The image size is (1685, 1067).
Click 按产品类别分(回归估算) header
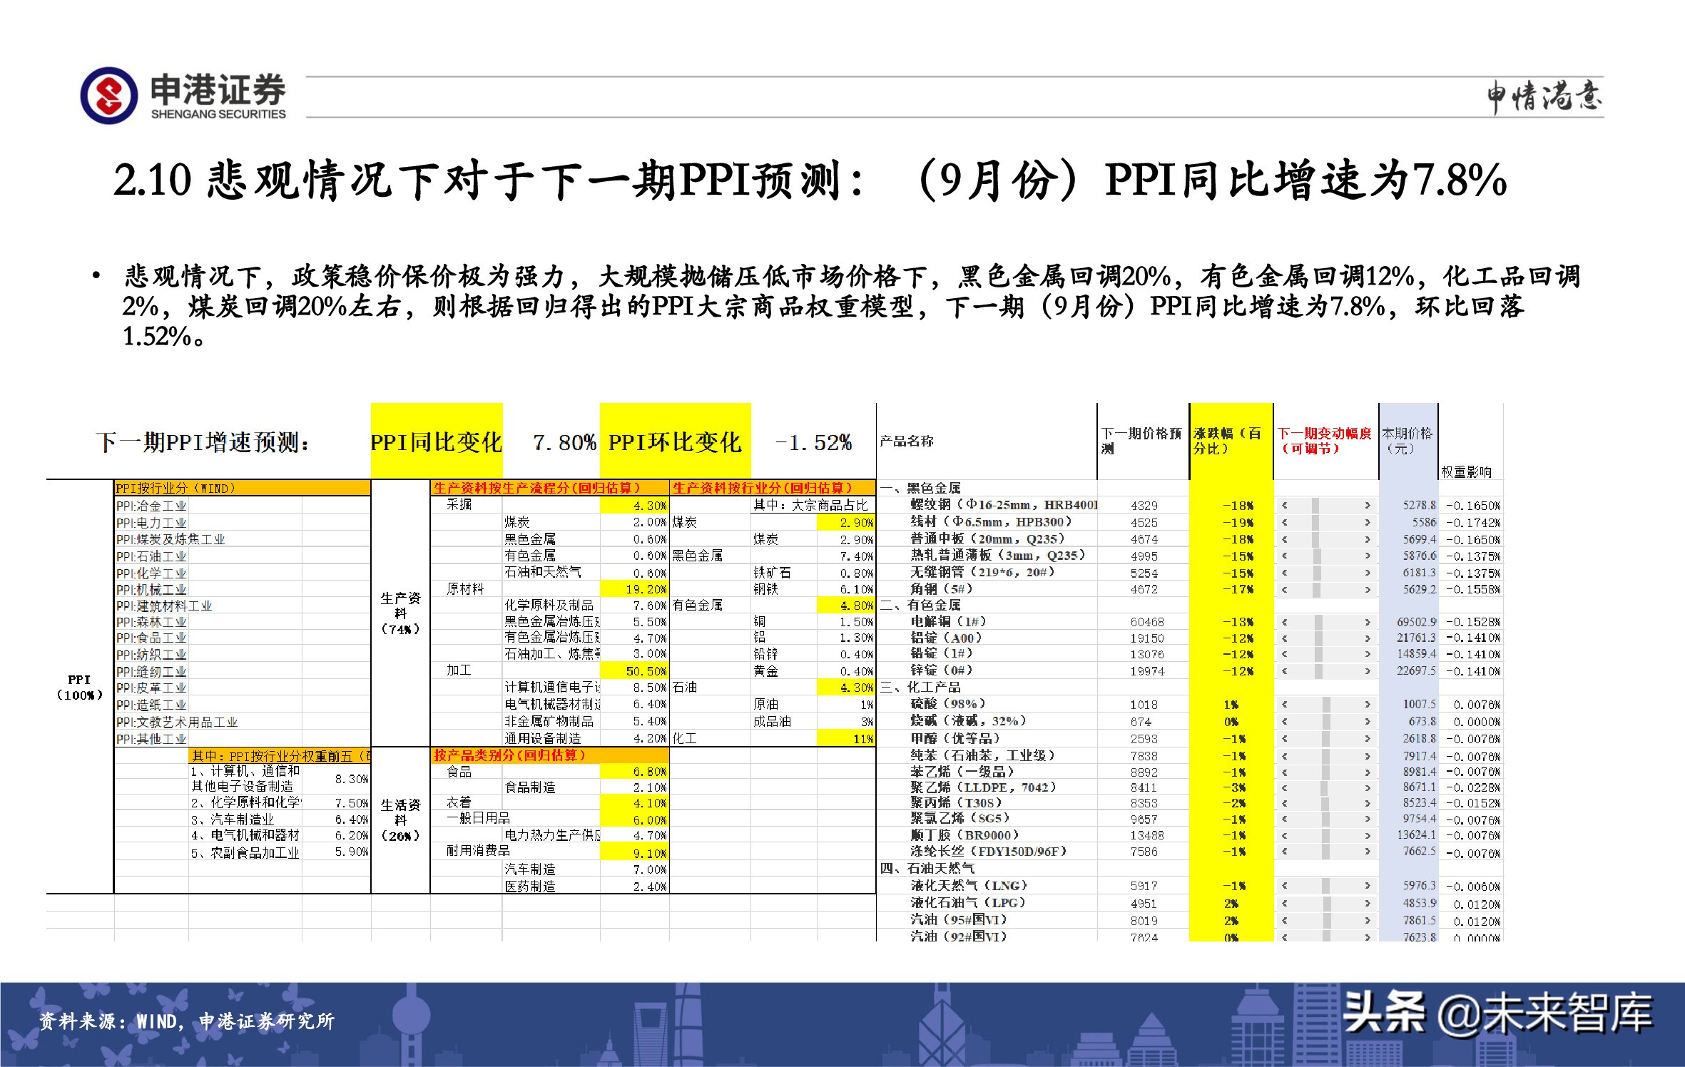point(550,755)
